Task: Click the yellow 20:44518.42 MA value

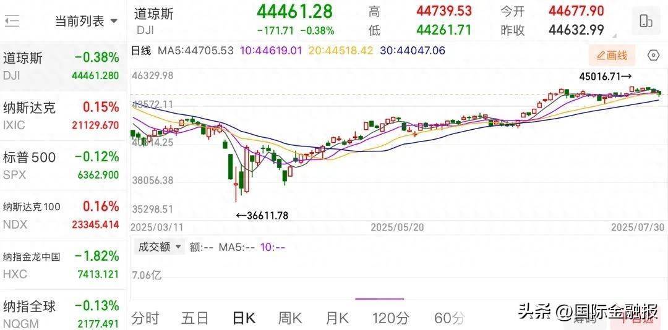Action: tap(340, 51)
